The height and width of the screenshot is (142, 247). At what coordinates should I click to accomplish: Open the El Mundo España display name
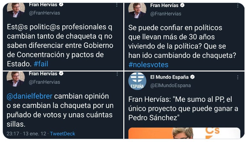click(169, 77)
